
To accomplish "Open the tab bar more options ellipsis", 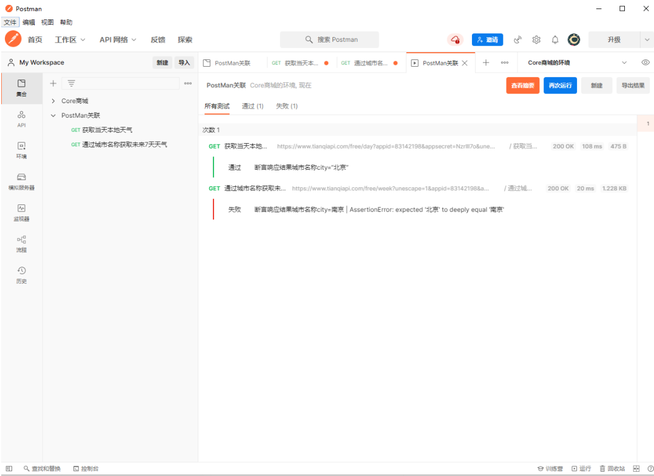I will (x=505, y=62).
